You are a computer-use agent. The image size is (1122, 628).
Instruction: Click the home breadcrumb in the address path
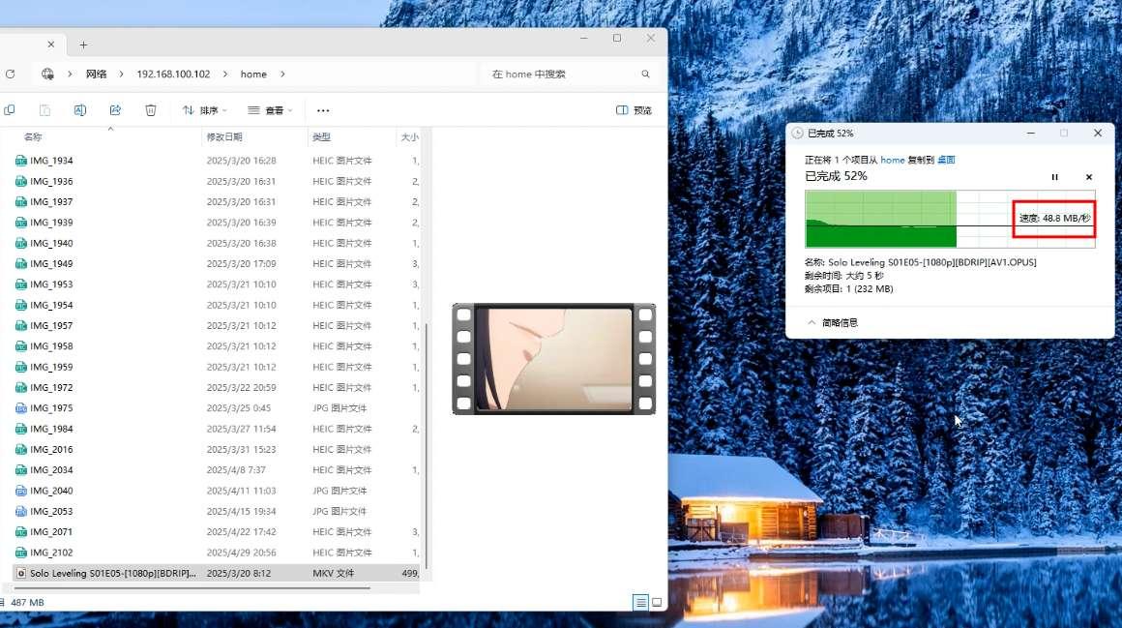pyautogui.click(x=253, y=74)
